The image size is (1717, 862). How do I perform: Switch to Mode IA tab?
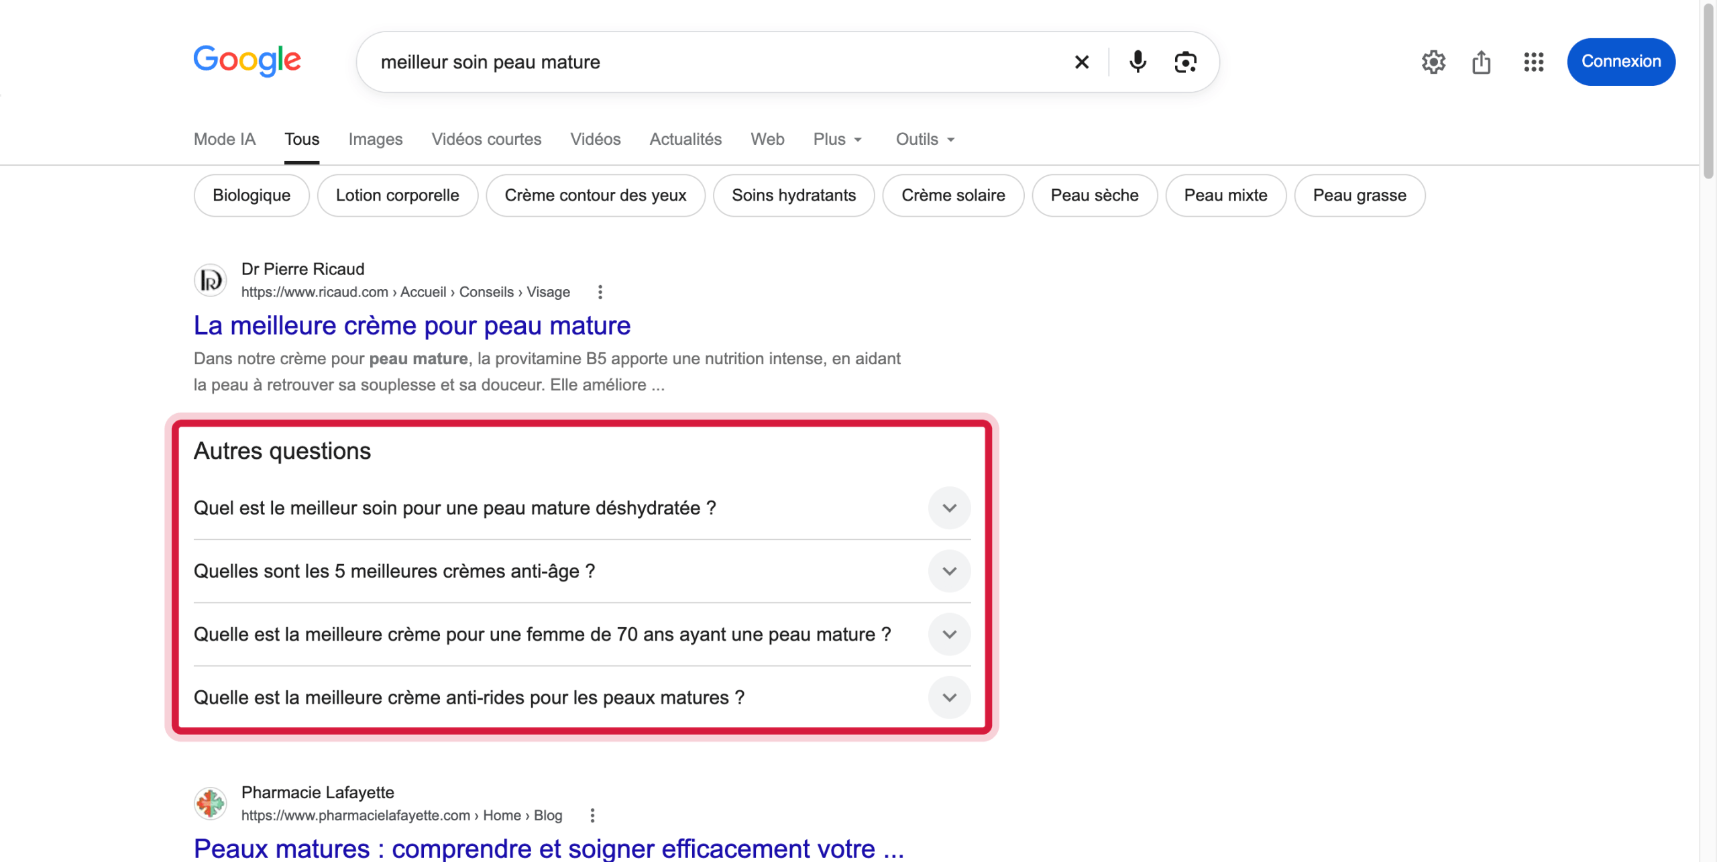(x=225, y=139)
